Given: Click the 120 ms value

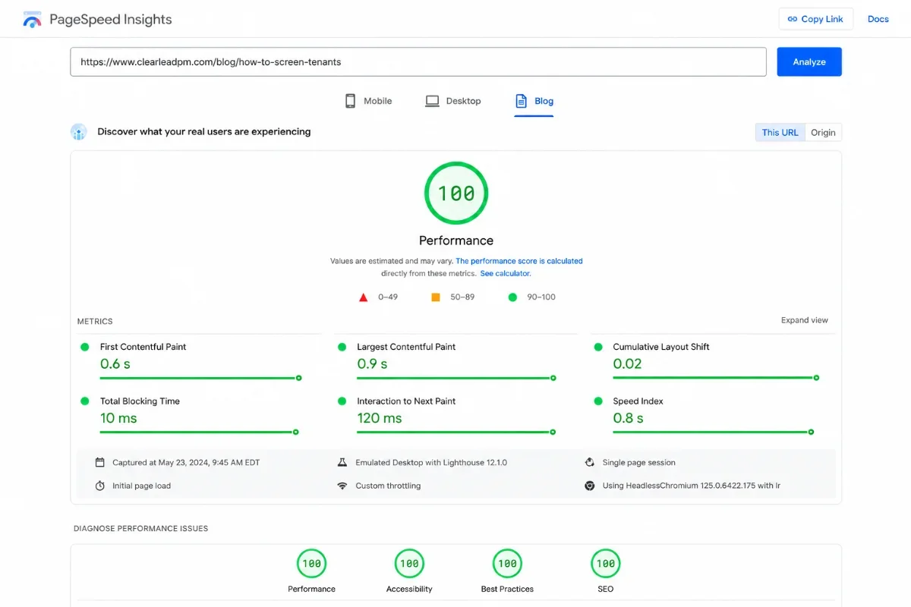Looking at the screenshot, I should (380, 418).
